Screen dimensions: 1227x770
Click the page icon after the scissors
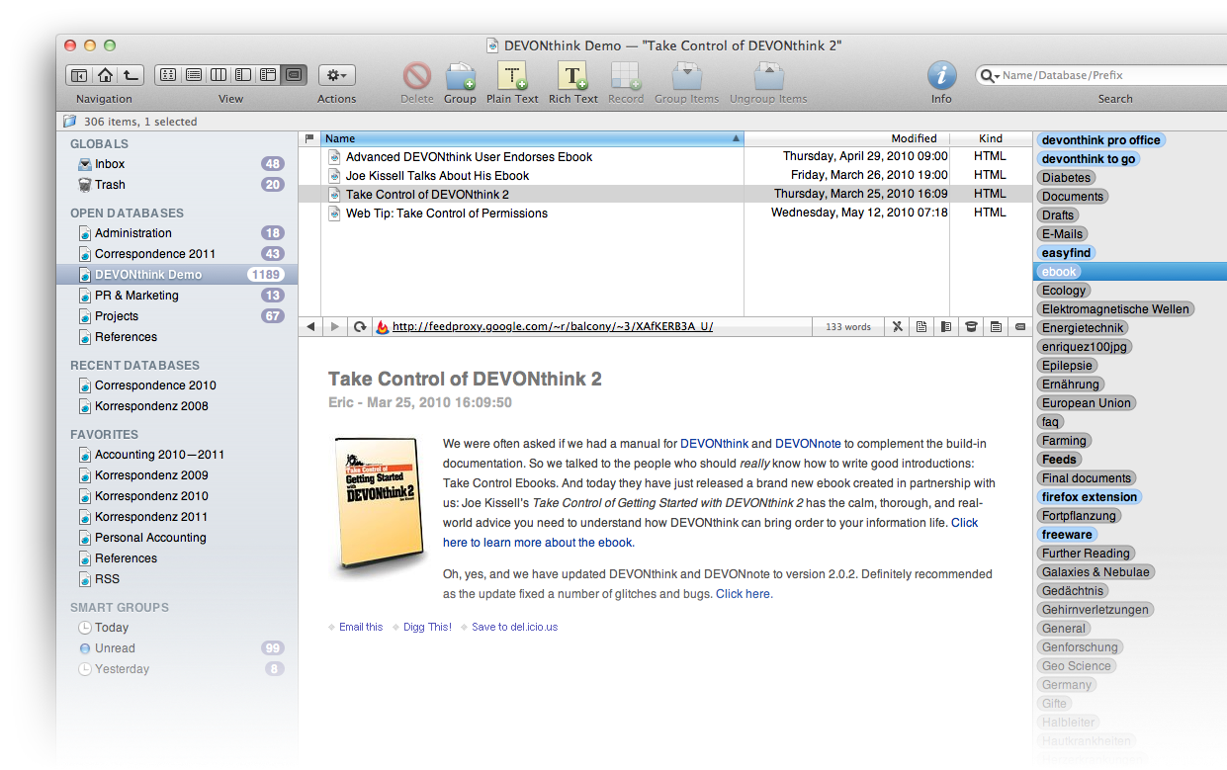pos(921,326)
